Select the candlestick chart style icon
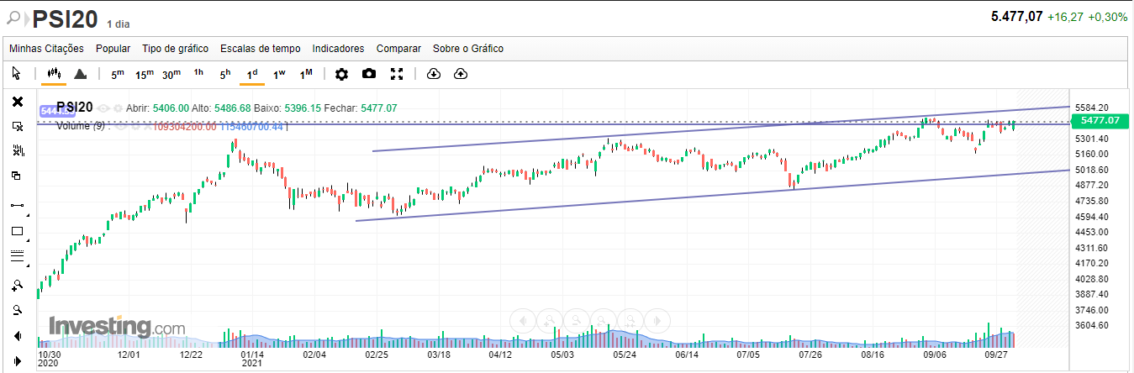The image size is (1134, 373). (x=53, y=74)
